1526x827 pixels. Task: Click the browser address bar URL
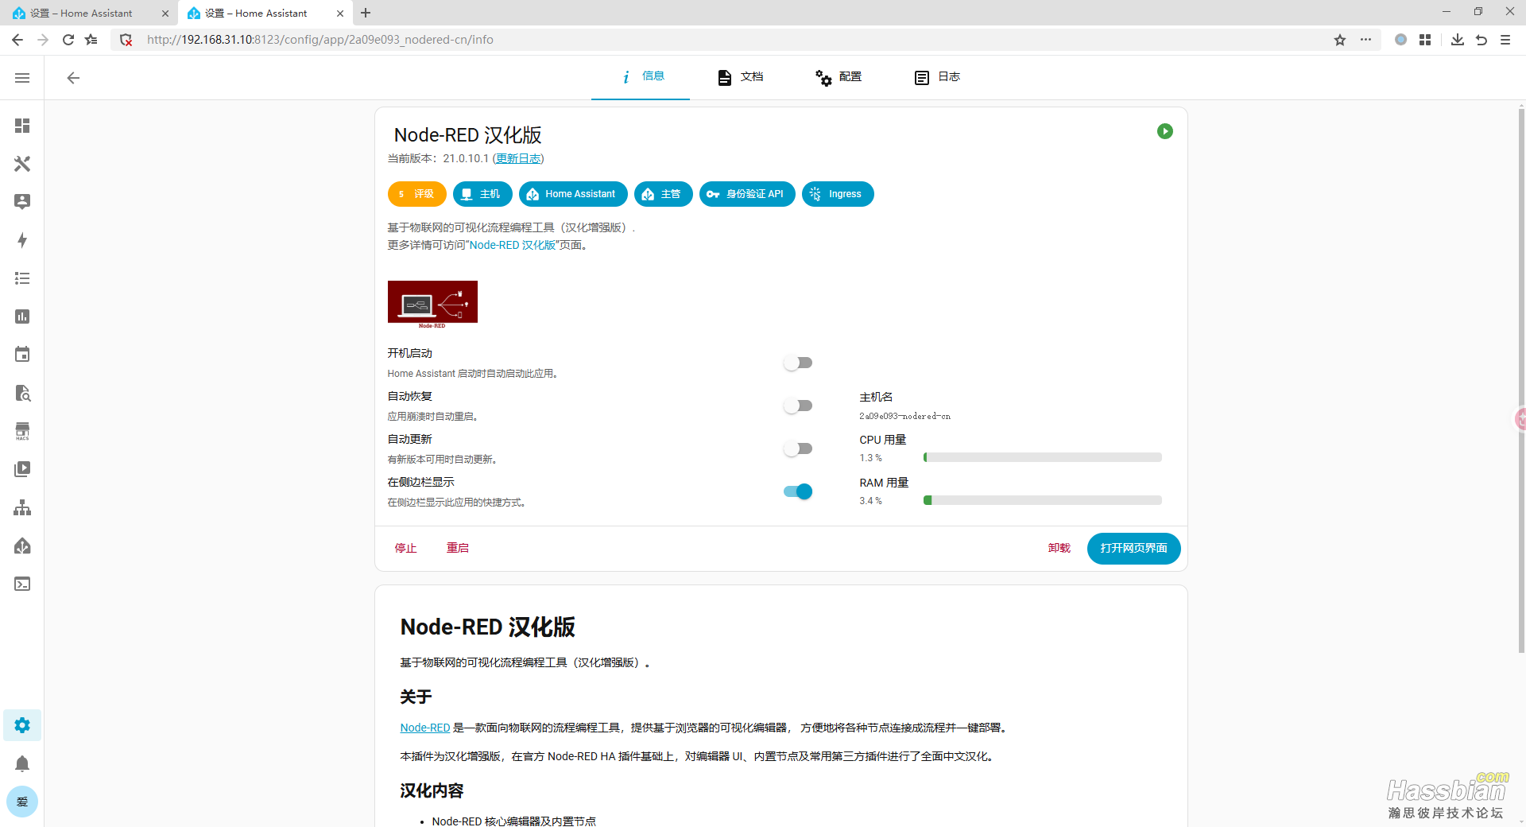click(320, 40)
